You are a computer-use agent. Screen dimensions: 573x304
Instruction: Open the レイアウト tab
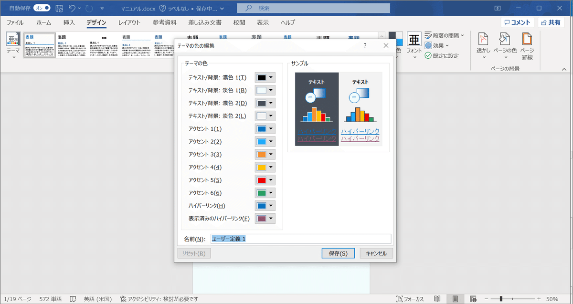click(x=129, y=22)
